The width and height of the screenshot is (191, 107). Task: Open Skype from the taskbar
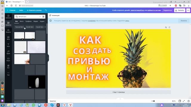(x=52, y=105)
